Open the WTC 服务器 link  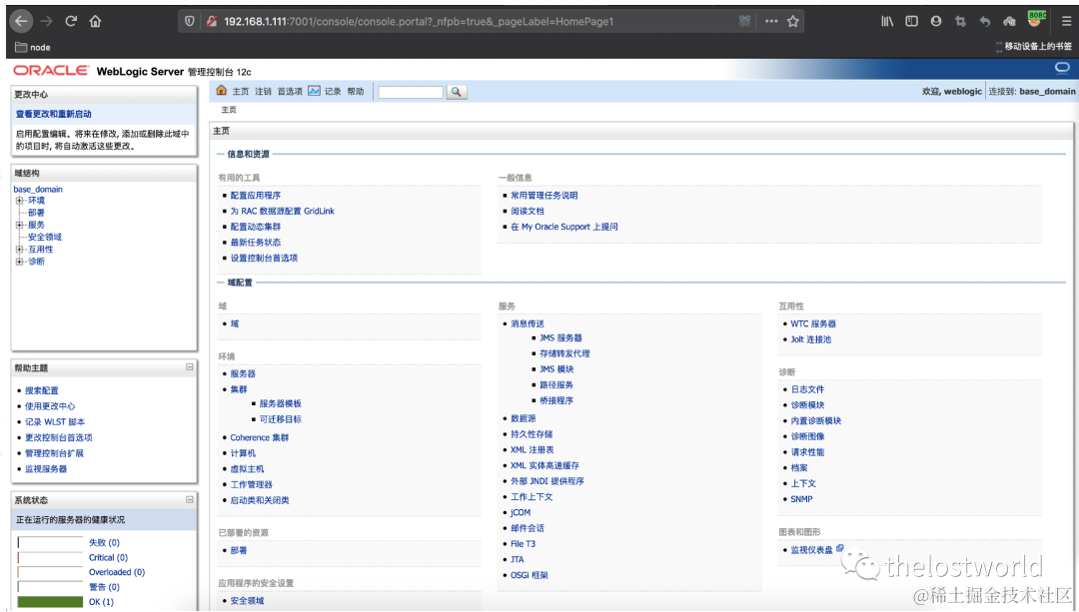pos(813,323)
